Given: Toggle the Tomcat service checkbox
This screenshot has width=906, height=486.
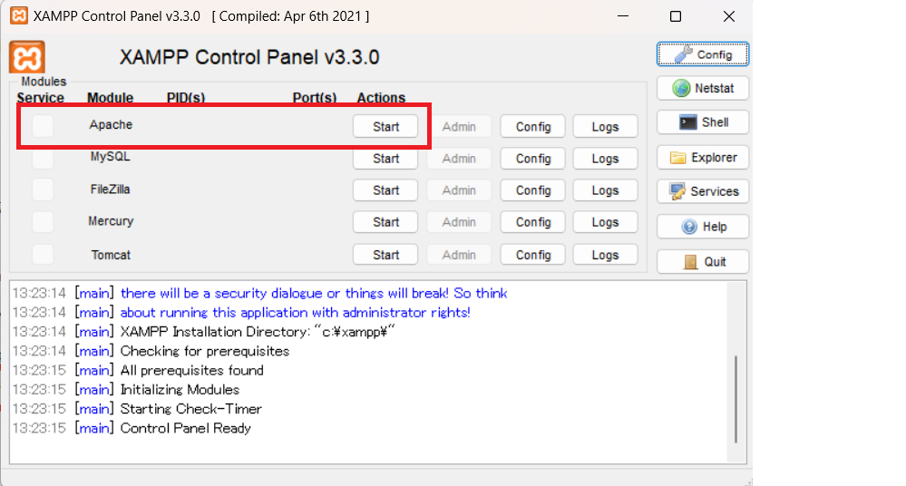Looking at the screenshot, I should point(43,254).
